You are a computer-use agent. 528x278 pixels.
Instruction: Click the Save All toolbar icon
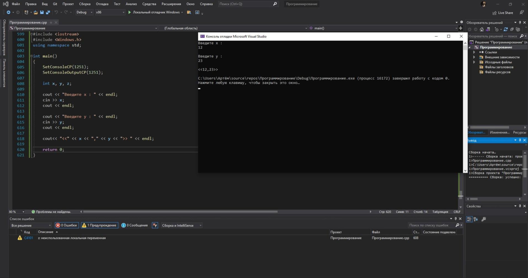(48, 12)
